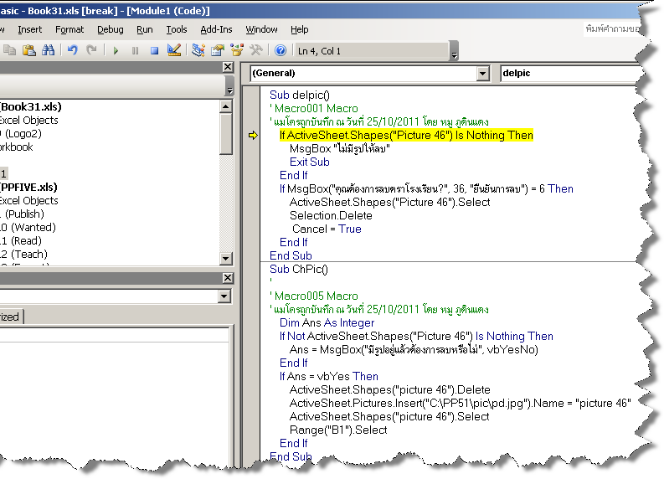Click the Undo arrow icon
Viewport: 664px width, 479px height.
pos(73,51)
